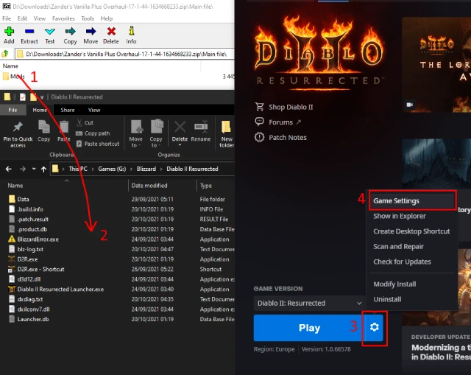The width and height of the screenshot is (471, 375).
Task: Select the D2R.exe file
Action: coord(27,259)
